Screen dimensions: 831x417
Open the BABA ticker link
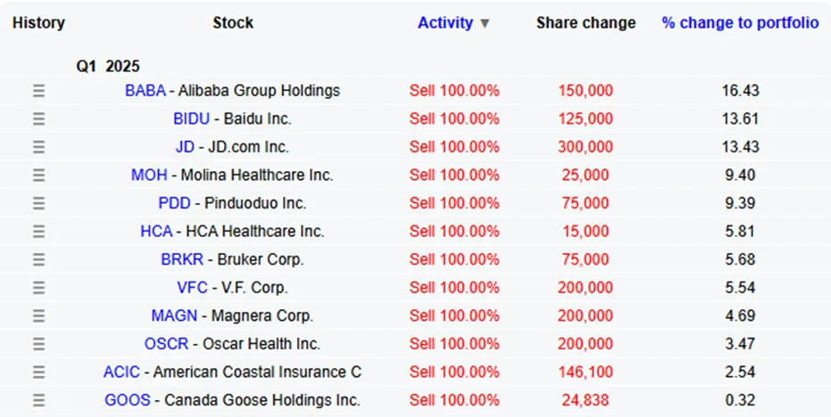pyautogui.click(x=145, y=91)
